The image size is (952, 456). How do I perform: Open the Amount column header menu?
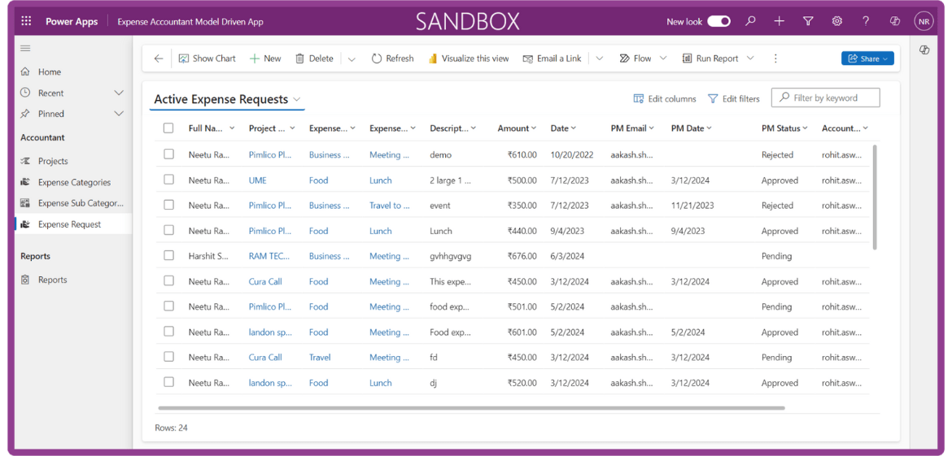point(517,128)
